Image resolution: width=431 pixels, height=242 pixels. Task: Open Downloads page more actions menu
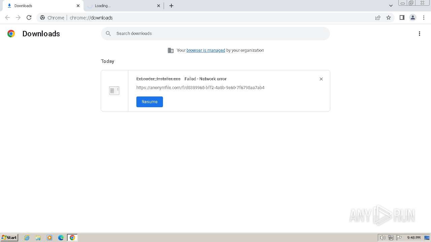tap(420, 34)
